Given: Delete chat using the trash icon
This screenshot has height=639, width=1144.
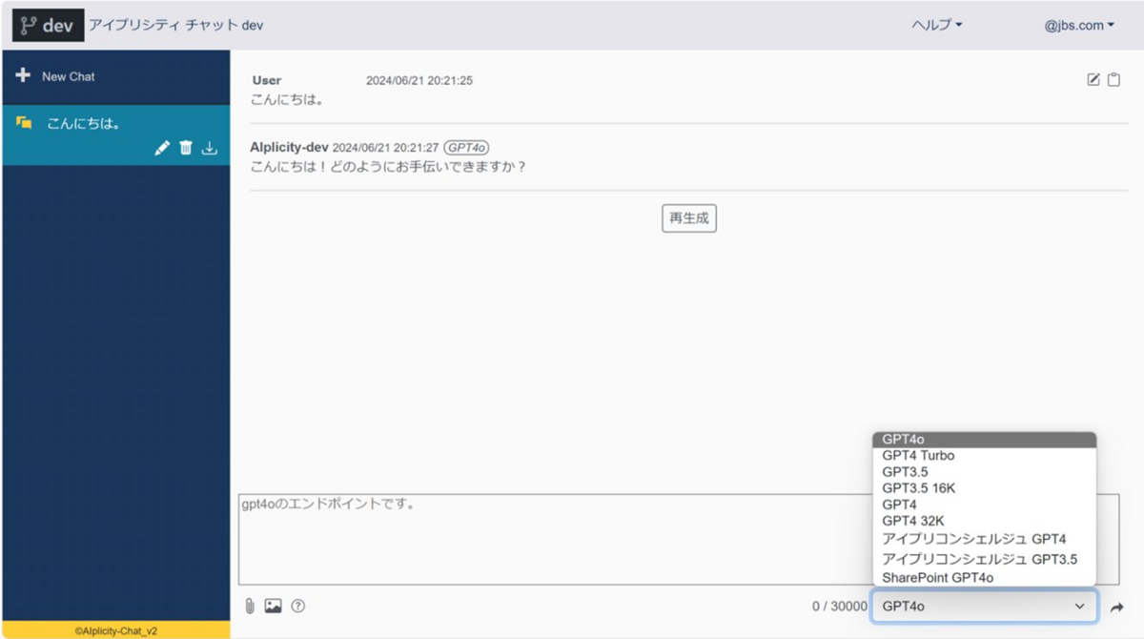Looking at the screenshot, I should pyautogui.click(x=186, y=148).
